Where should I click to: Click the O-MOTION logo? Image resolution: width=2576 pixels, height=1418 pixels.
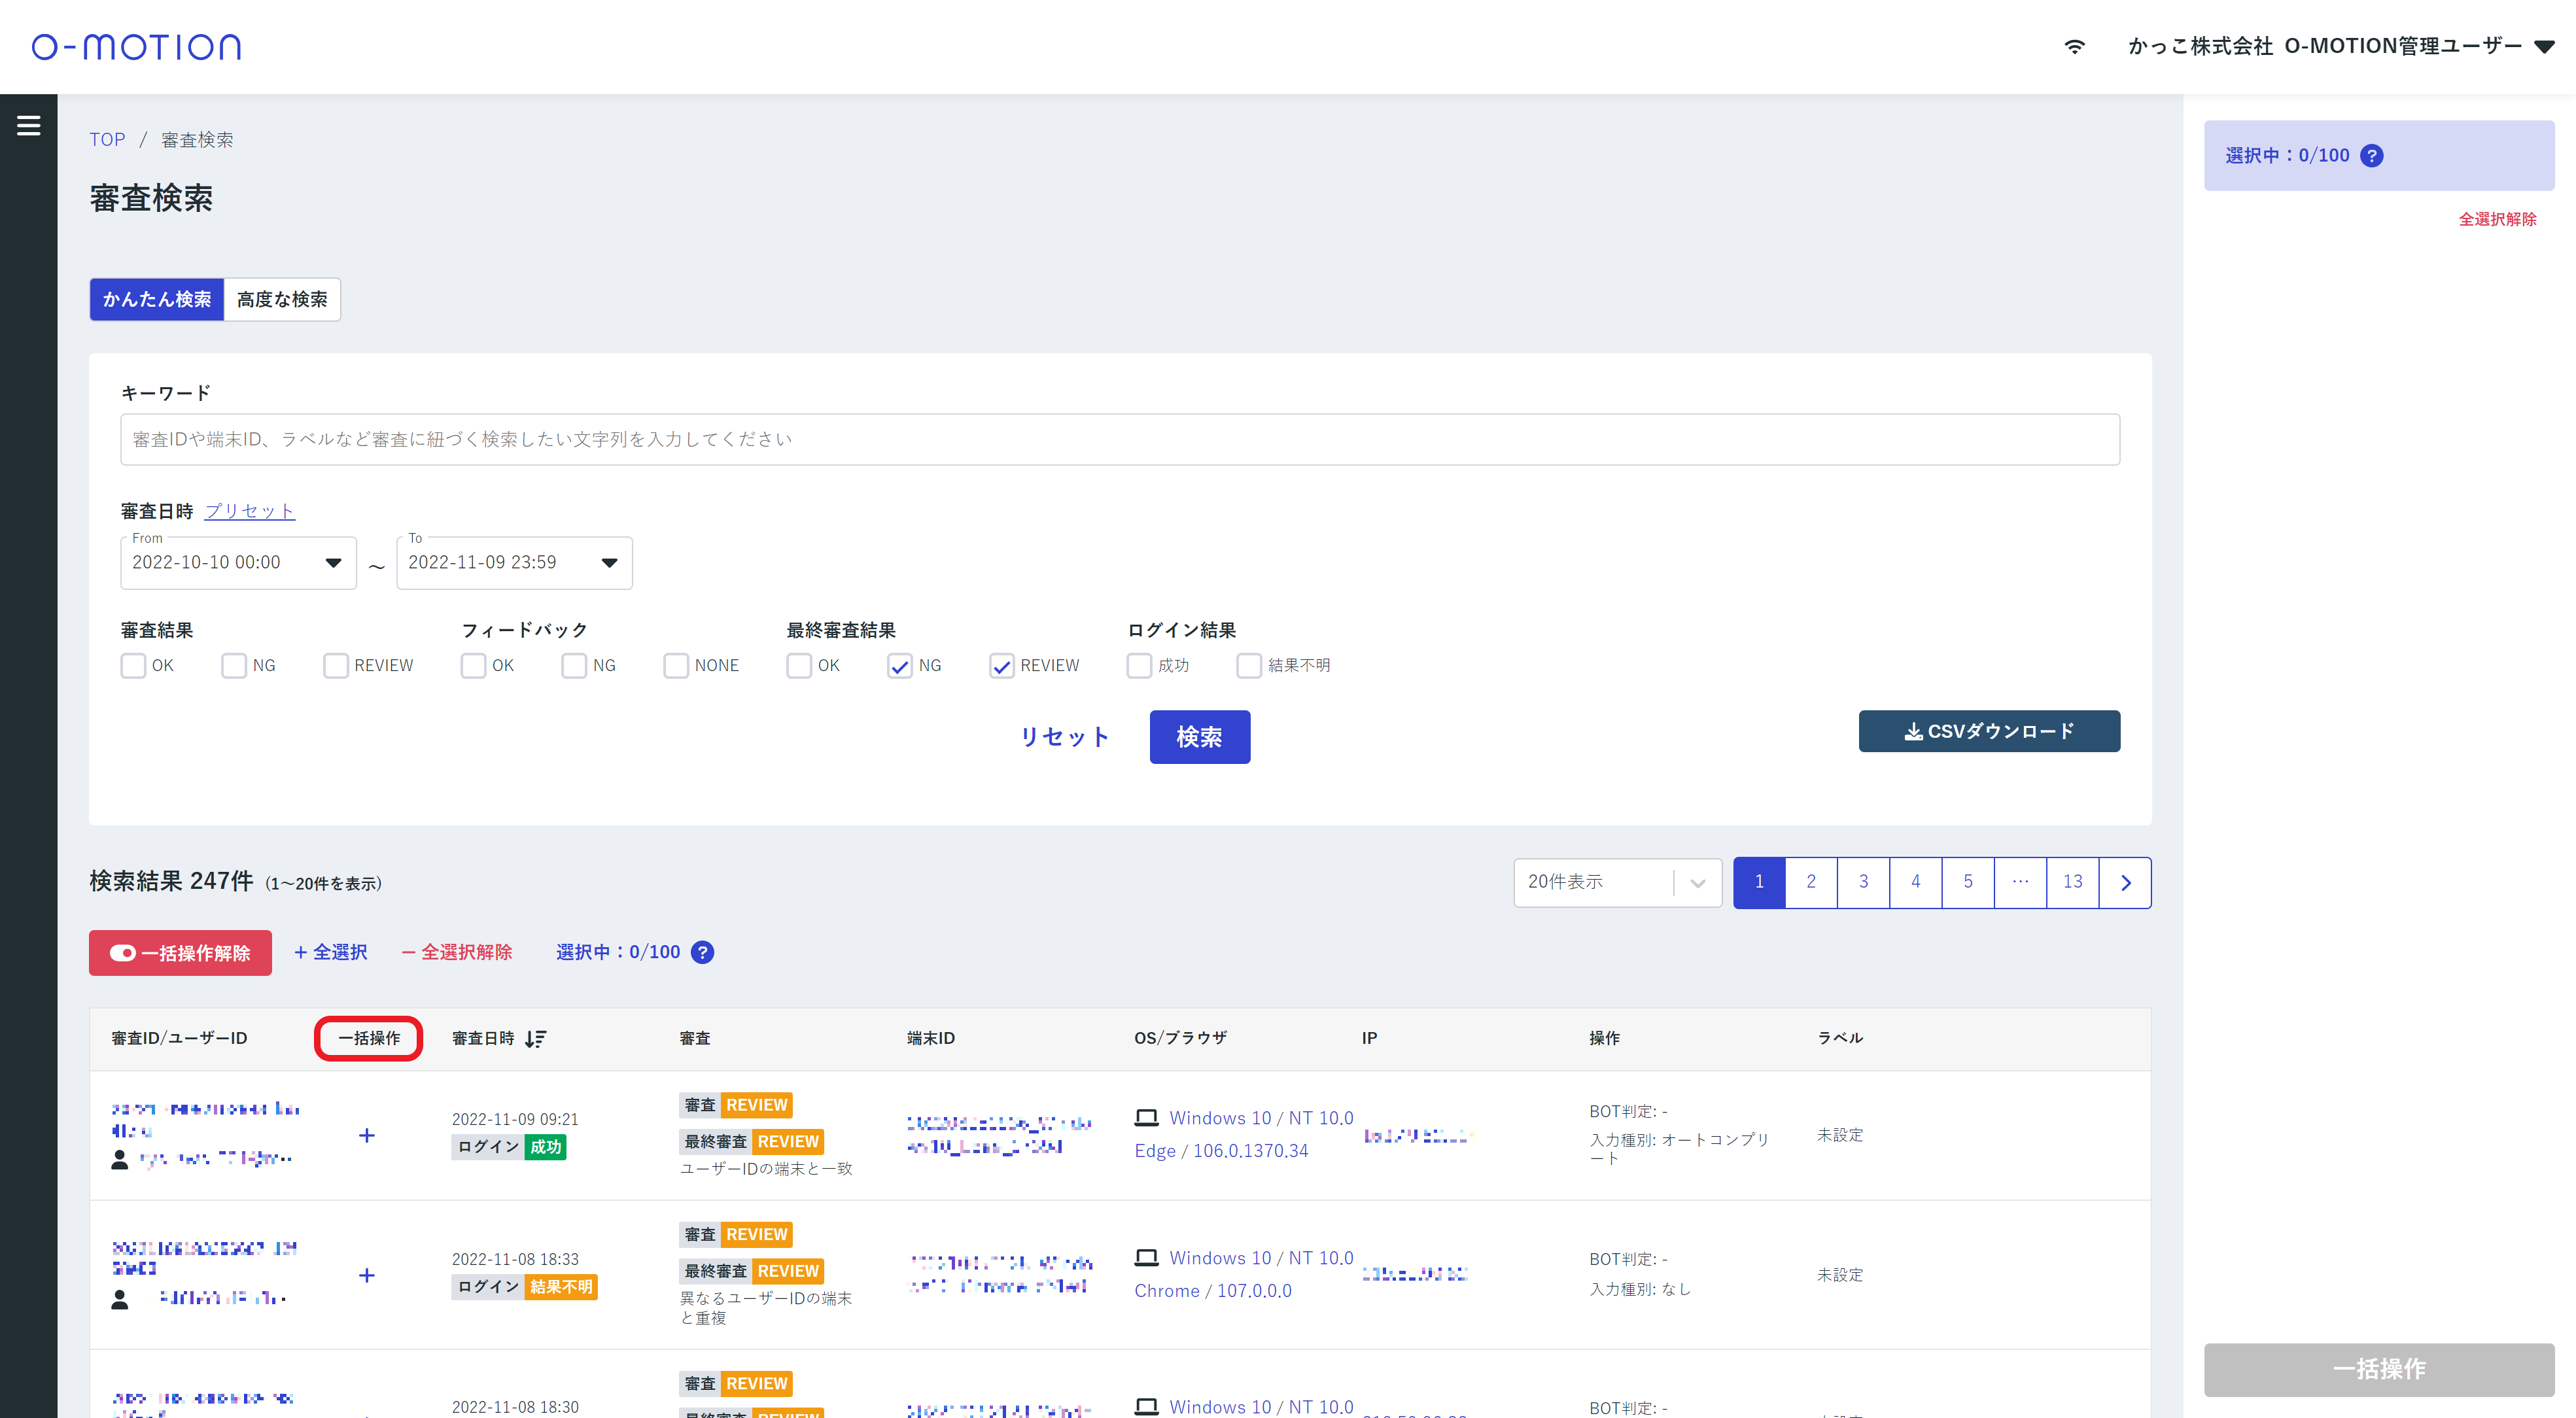click(x=136, y=47)
